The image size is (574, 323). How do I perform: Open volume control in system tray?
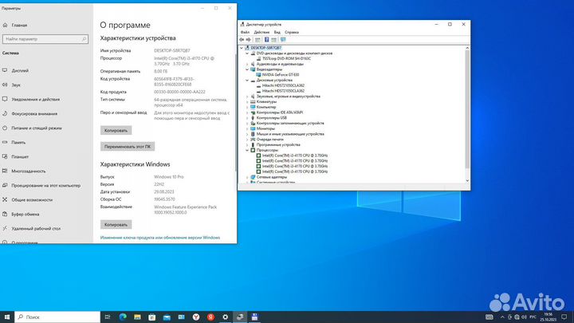click(x=524, y=317)
